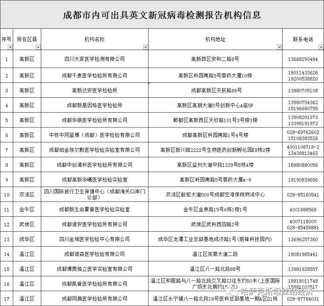Open the 机构名称 column filter dropdown
The width and height of the screenshot is (324, 306).
click(145, 47)
